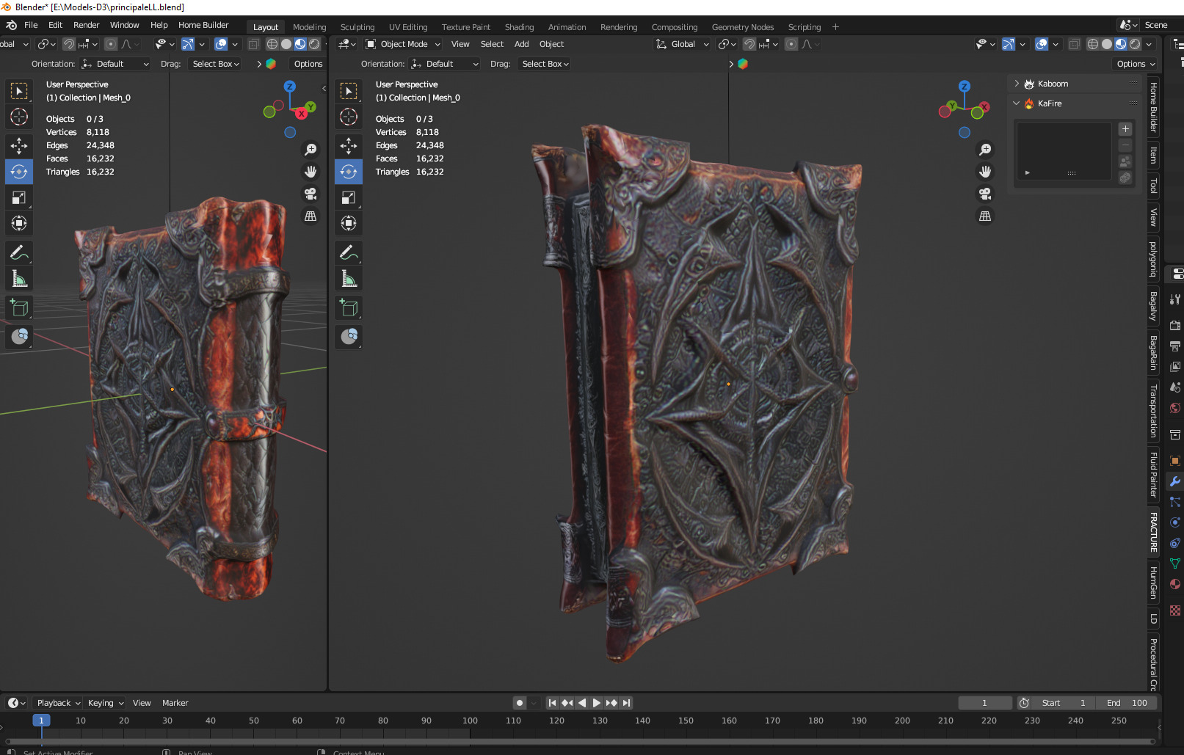
Task: Click the current frame marker on timeline
Action: click(41, 721)
